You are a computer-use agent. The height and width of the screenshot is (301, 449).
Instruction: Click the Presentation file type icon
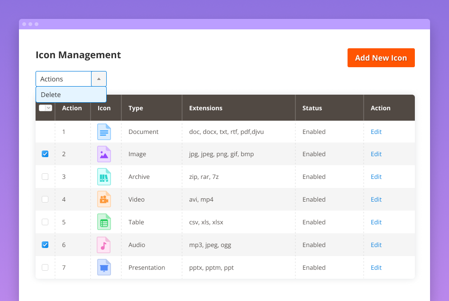(104, 267)
